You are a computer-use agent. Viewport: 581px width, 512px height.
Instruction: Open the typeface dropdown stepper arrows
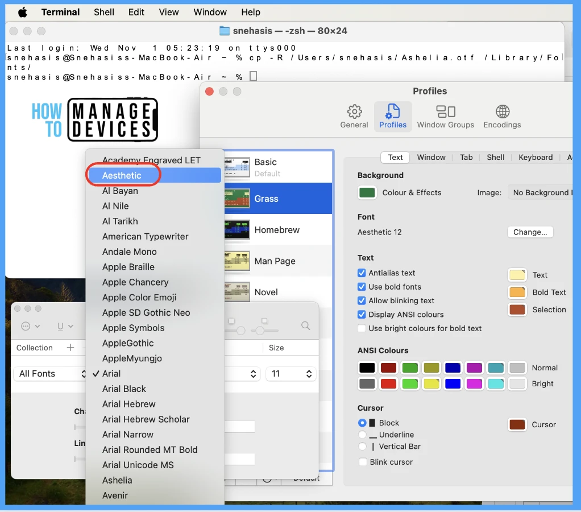click(x=253, y=374)
